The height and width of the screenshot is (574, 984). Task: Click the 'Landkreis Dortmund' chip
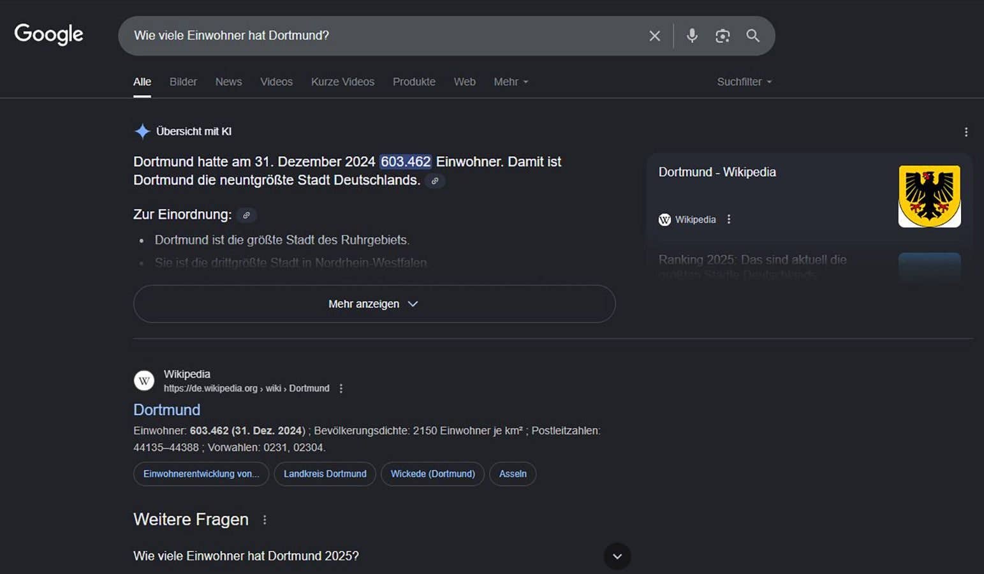point(325,474)
